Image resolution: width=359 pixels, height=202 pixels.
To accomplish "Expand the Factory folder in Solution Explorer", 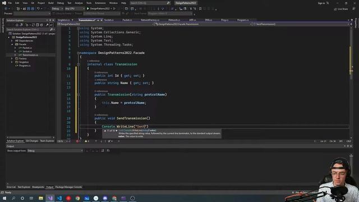I will [x=12, y=58].
